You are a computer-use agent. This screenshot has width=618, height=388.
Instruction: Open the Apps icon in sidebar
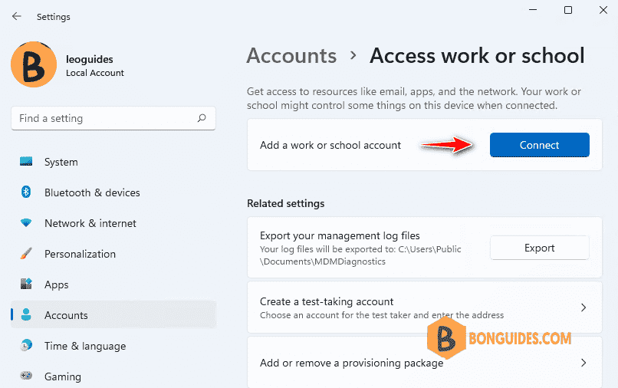click(26, 284)
